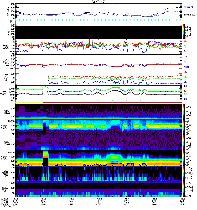Click the ESA electron Eflux color bar
The image size is (197, 210).
click(x=184, y=158)
